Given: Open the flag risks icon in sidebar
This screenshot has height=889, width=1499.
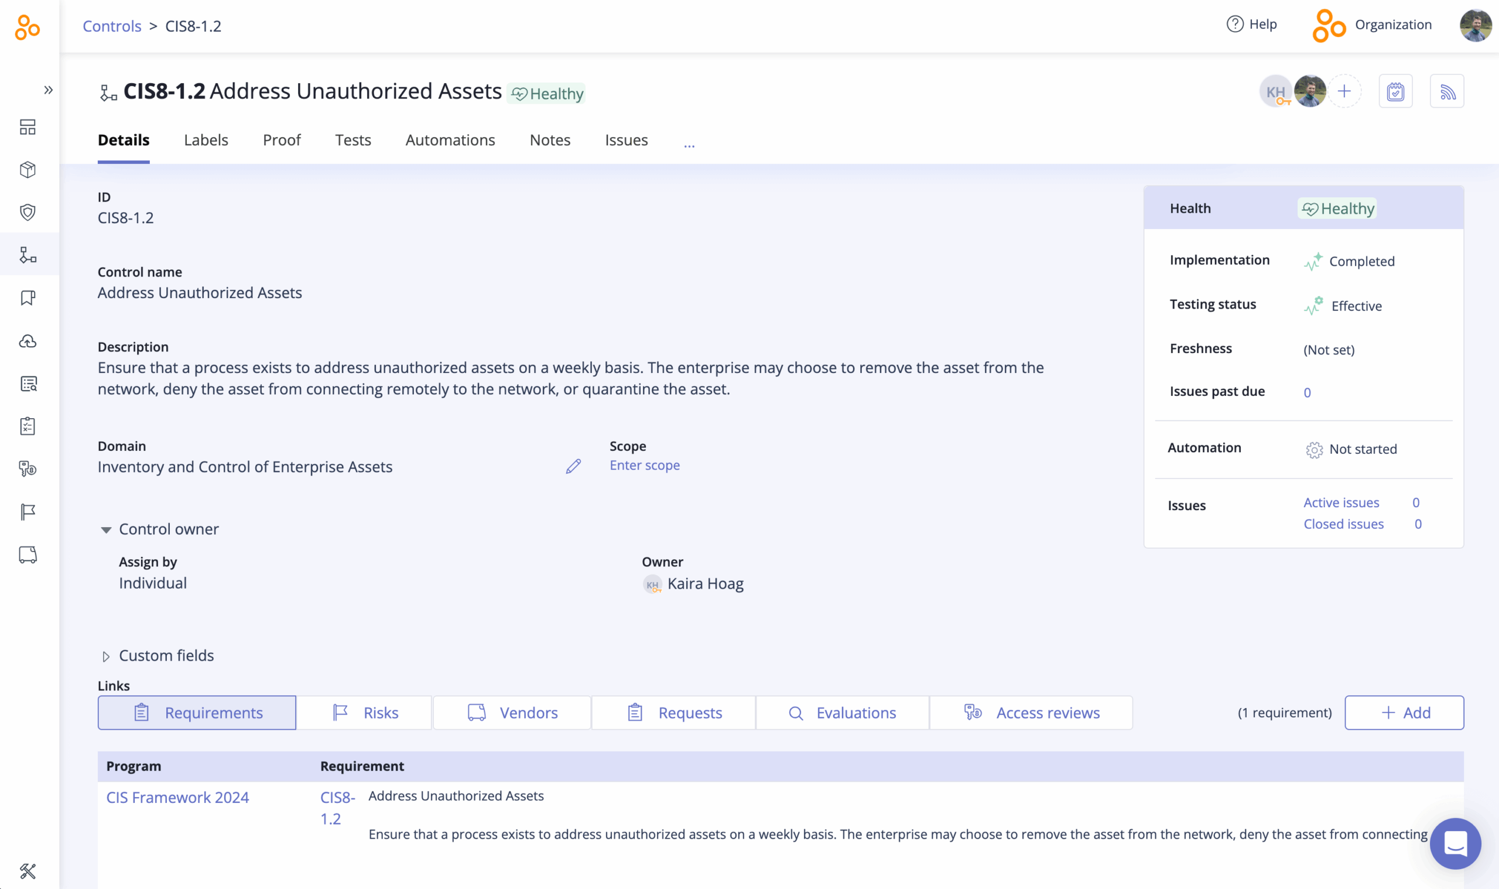Looking at the screenshot, I should [x=28, y=512].
